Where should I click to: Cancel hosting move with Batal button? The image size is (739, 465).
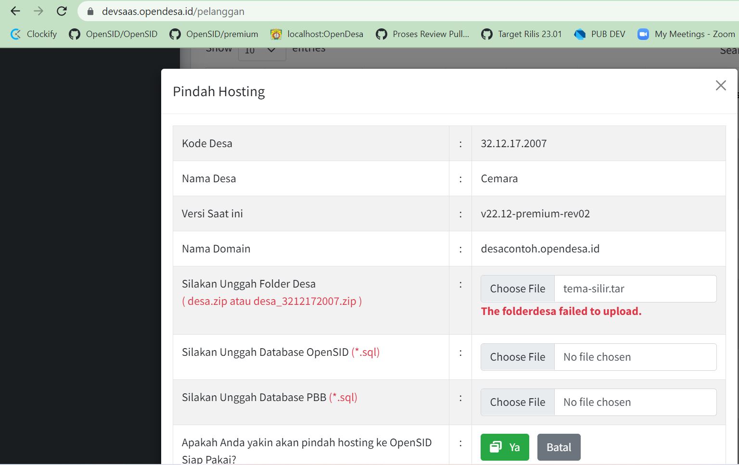tap(559, 447)
